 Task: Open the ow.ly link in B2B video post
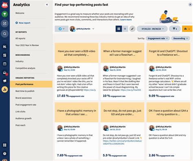90,90
